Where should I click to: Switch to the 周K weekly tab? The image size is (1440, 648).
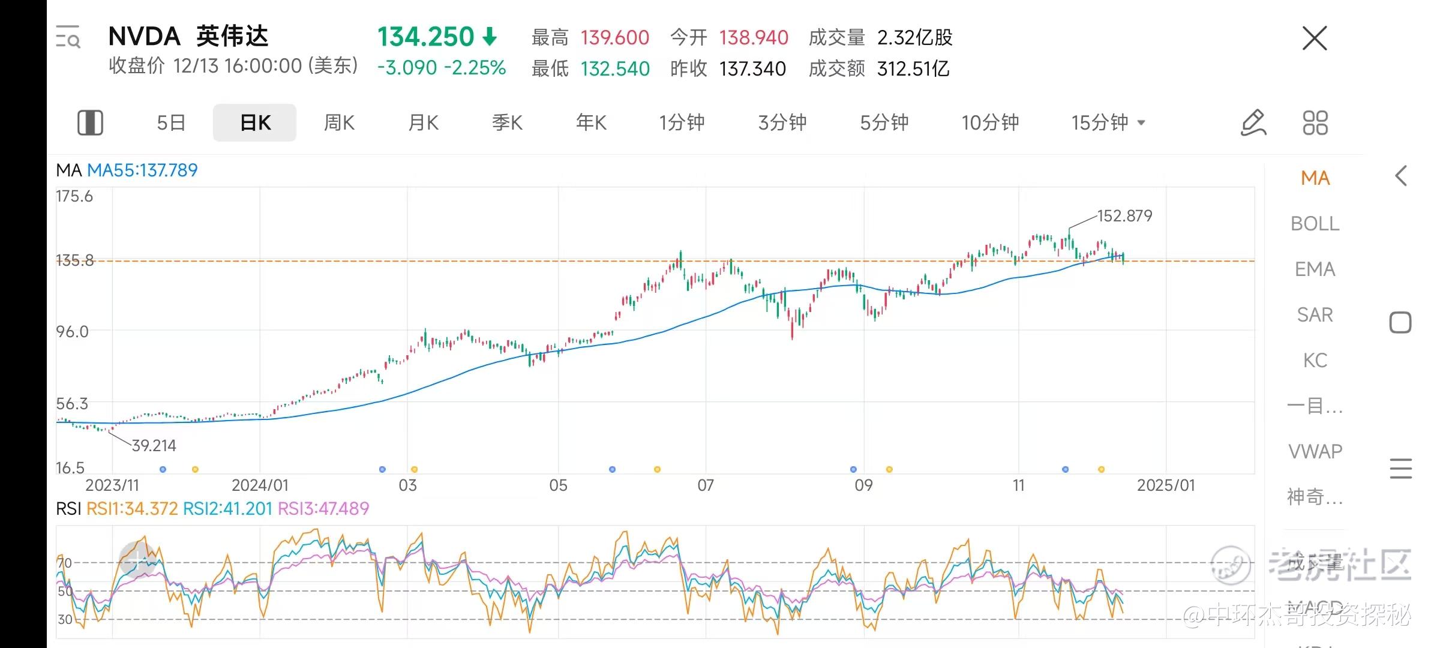(339, 122)
